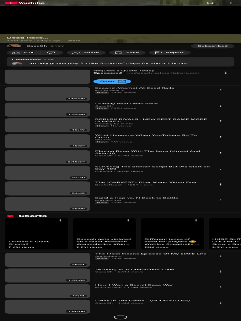The height and width of the screenshot is (321, 241).
Task: Open options for Secret Base War video
Action: point(221,287)
